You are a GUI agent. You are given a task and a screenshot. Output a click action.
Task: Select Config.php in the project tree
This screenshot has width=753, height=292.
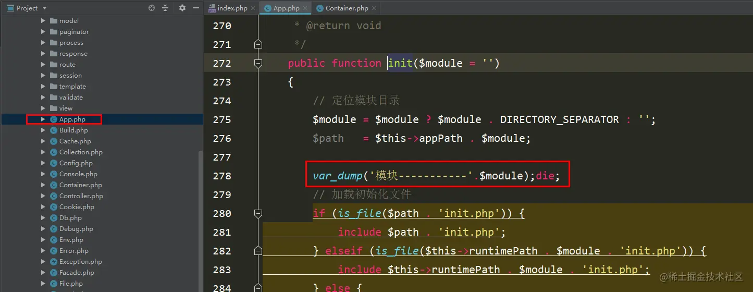pos(76,163)
